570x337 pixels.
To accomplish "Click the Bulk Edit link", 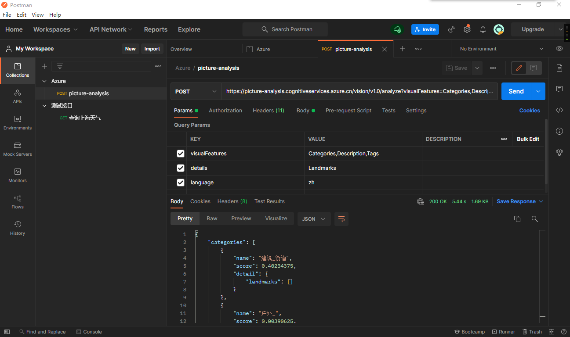I will (x=528, y=139).
